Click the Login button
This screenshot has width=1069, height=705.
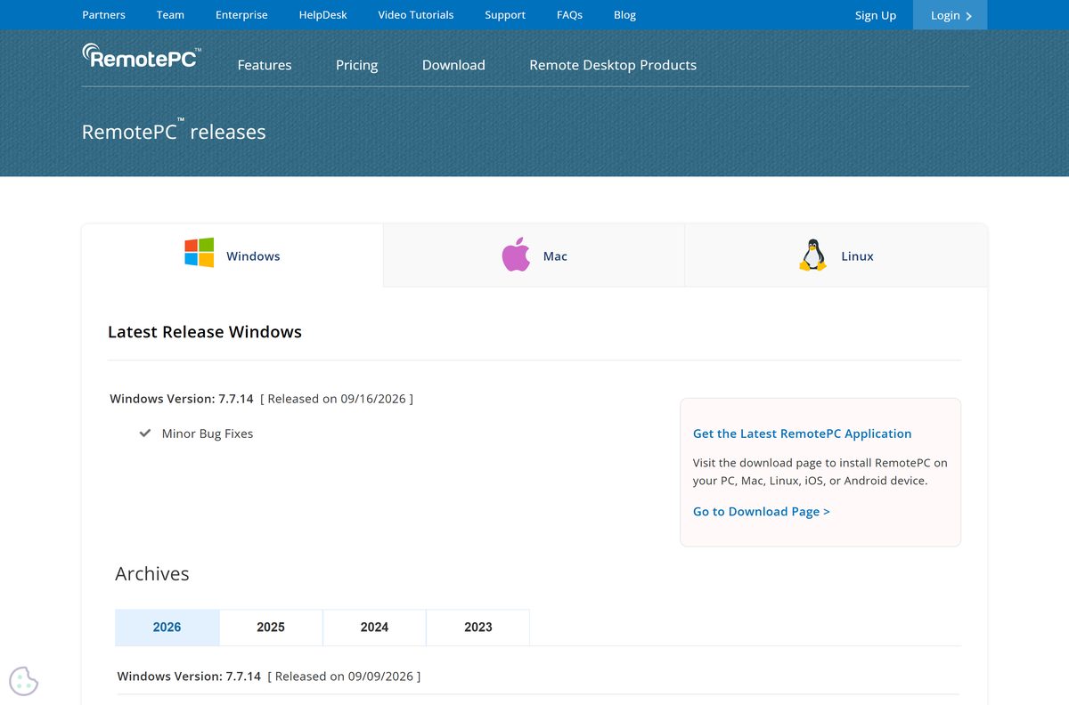[x=950, y=15]
